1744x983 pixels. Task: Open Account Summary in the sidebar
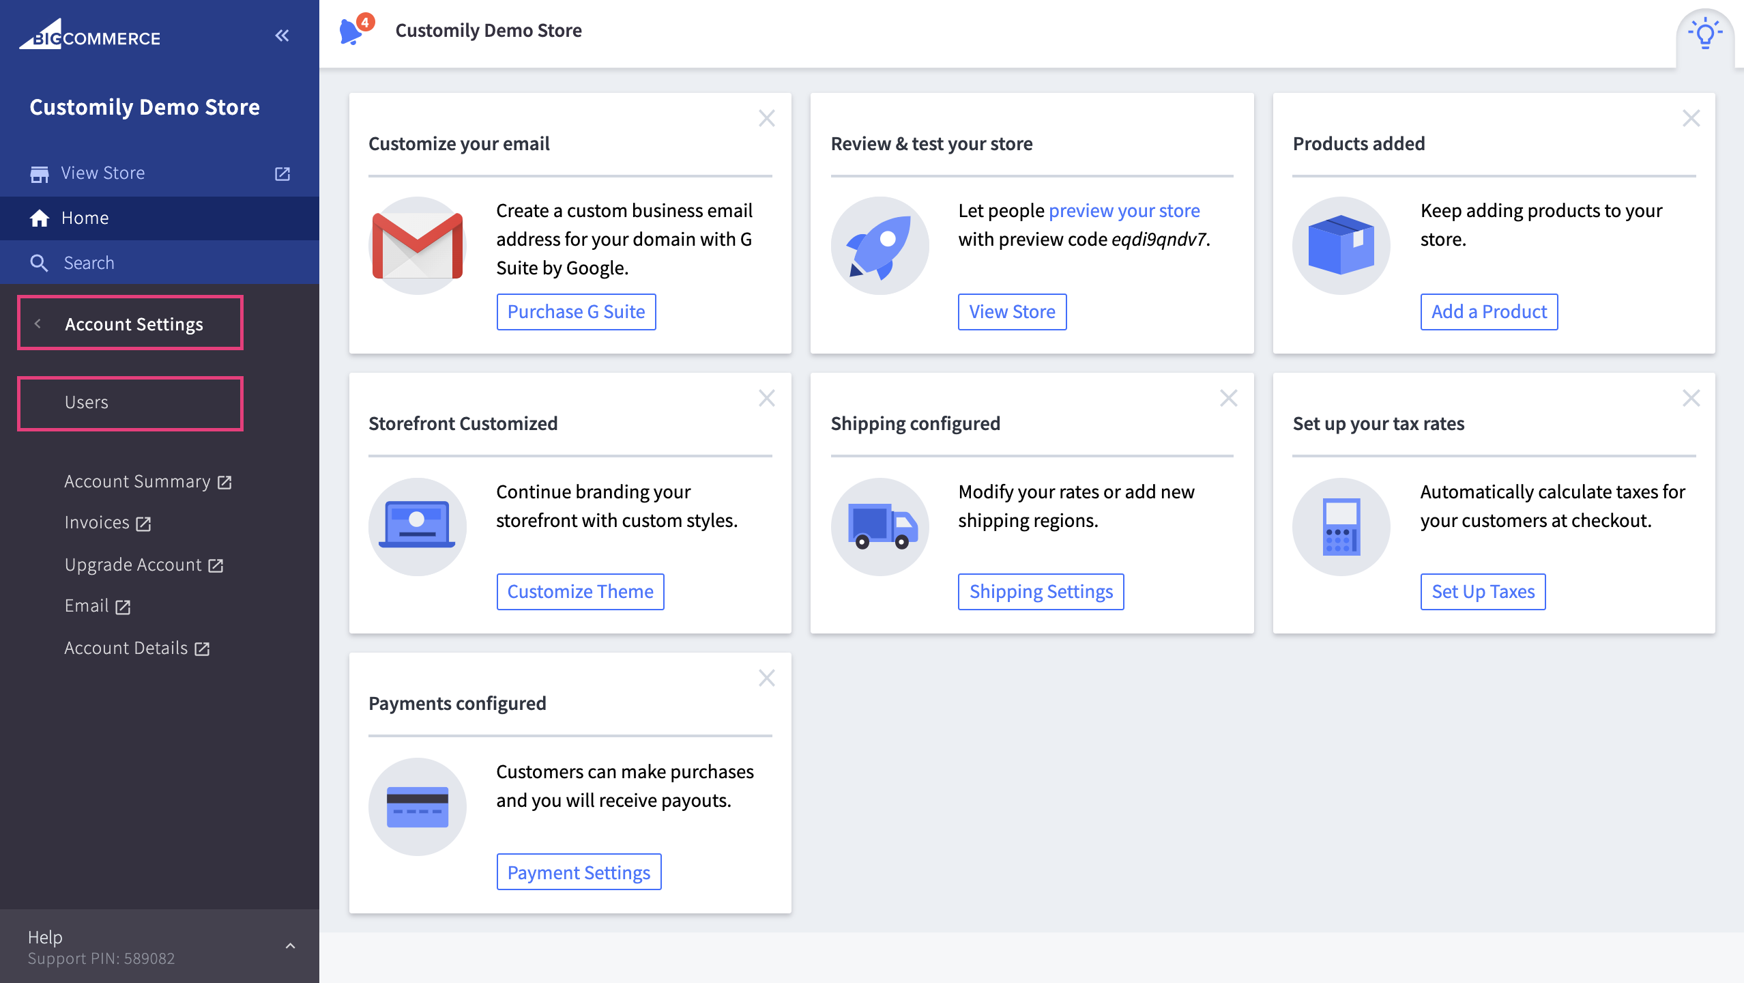click(x=137, y=482)
